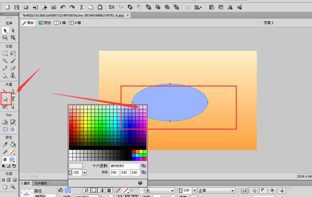Select the Knife tool
Screen dimensions: 312x197
coord(13,106)
